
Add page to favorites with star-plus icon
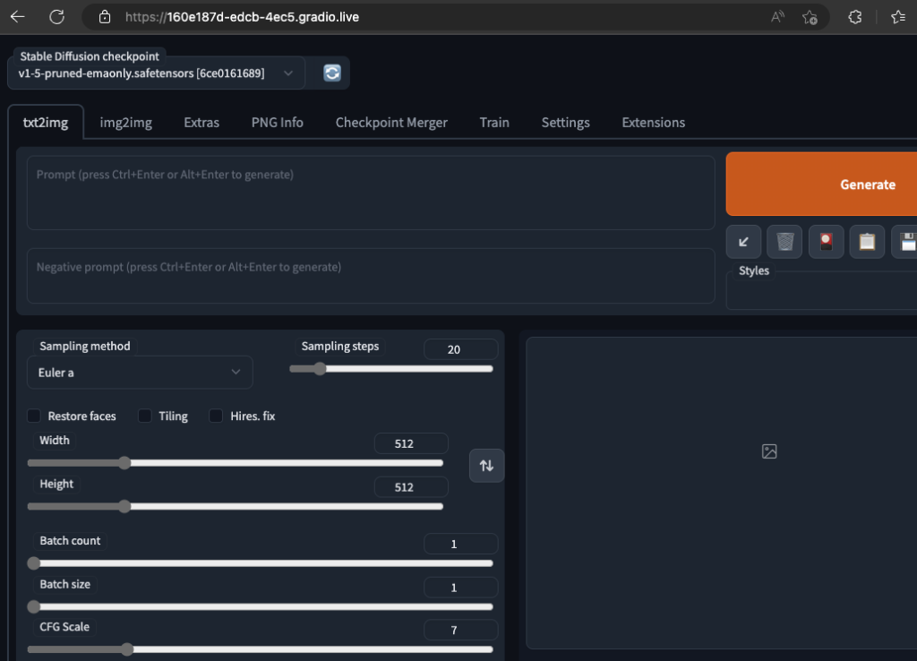click(x=810, y=17)
